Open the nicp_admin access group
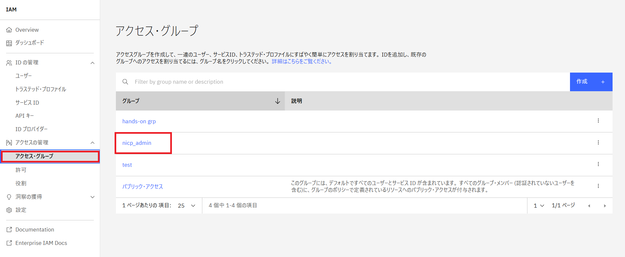Screen dimensions: 625x257 click(x=137, y=143)
